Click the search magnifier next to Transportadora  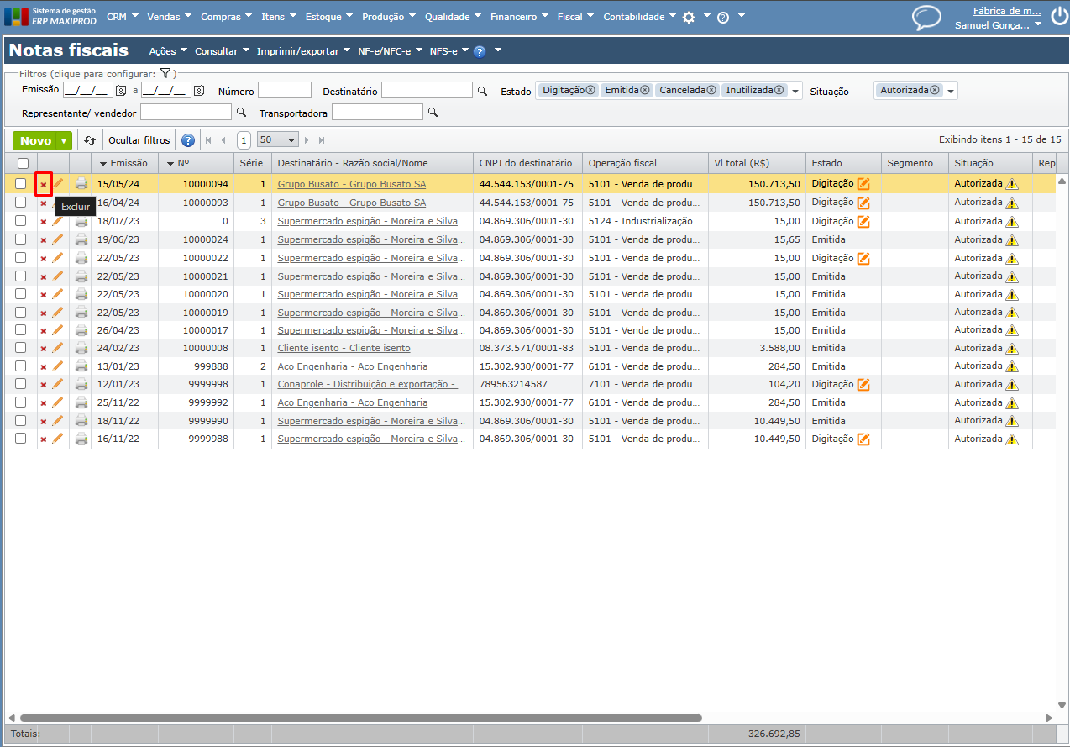(433, 112)
